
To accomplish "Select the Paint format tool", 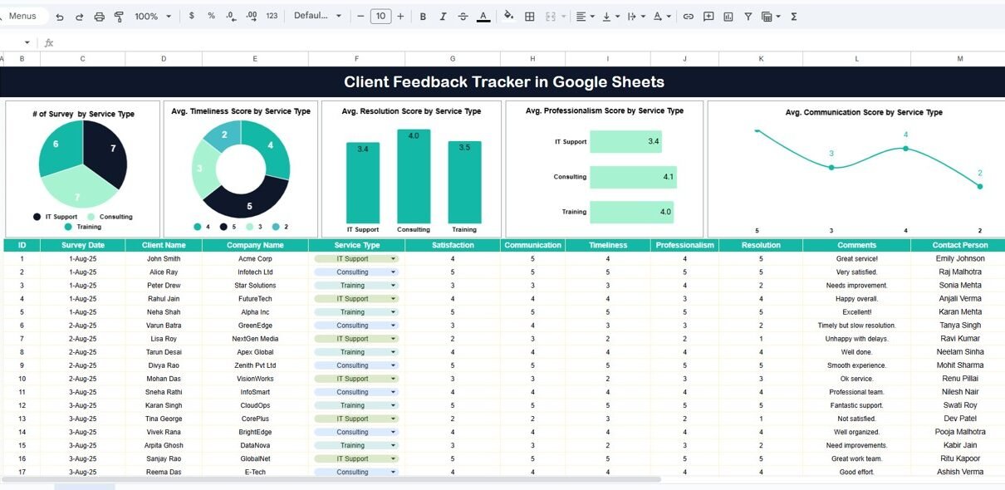I will (x=119, y=17).
